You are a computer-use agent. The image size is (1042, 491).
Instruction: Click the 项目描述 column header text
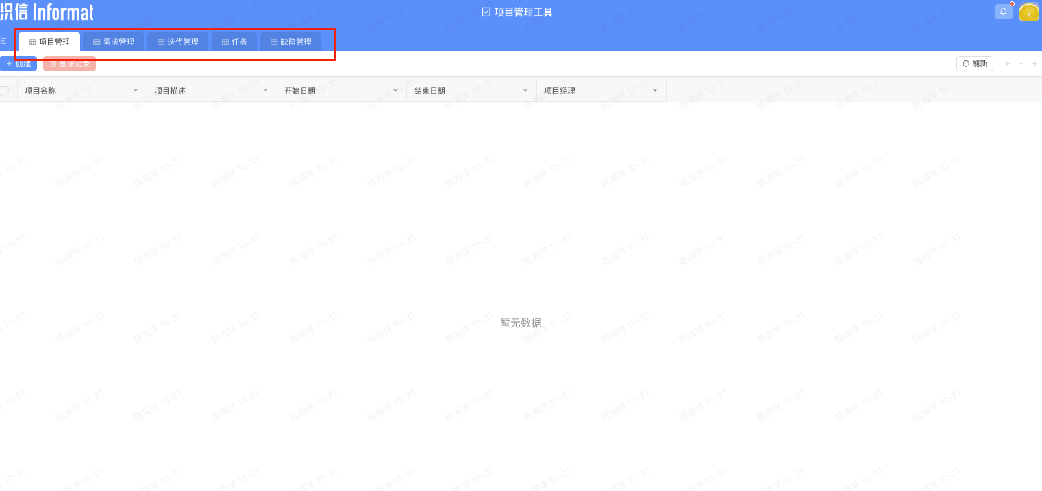tap(170, 91)
